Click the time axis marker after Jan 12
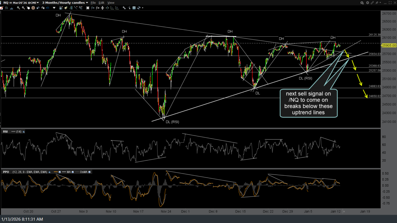 (344, 211)
